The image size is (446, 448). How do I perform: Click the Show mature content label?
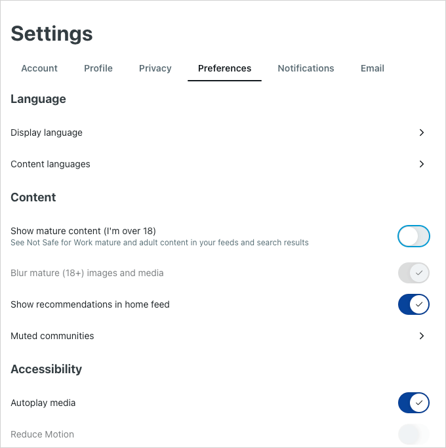point(83,231)
